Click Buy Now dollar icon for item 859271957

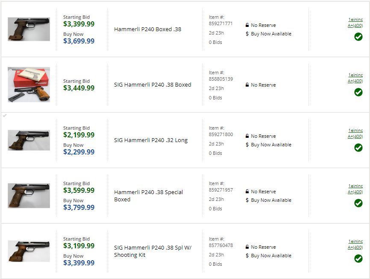[247, 200]
